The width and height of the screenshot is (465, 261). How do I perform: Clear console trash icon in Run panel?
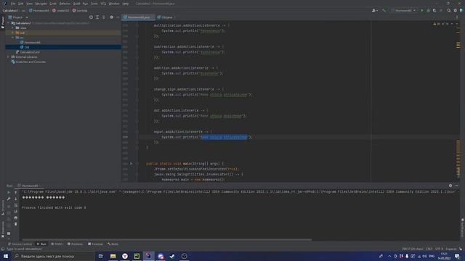click(16, 224)
